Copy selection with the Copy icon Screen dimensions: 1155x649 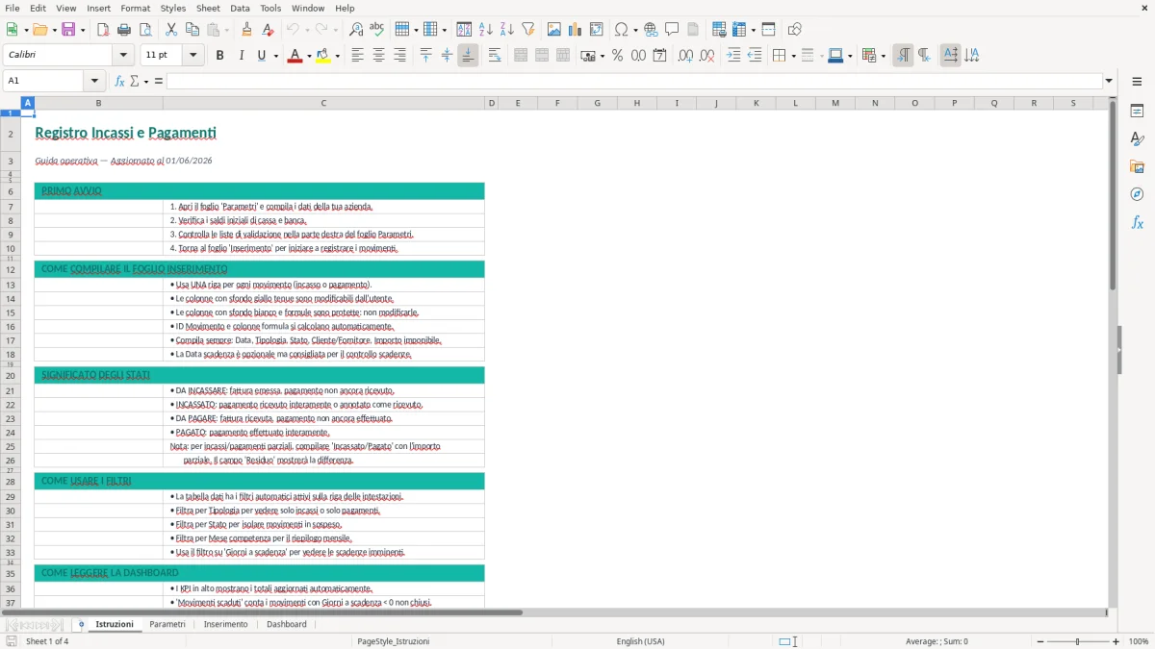pos(192,30)
